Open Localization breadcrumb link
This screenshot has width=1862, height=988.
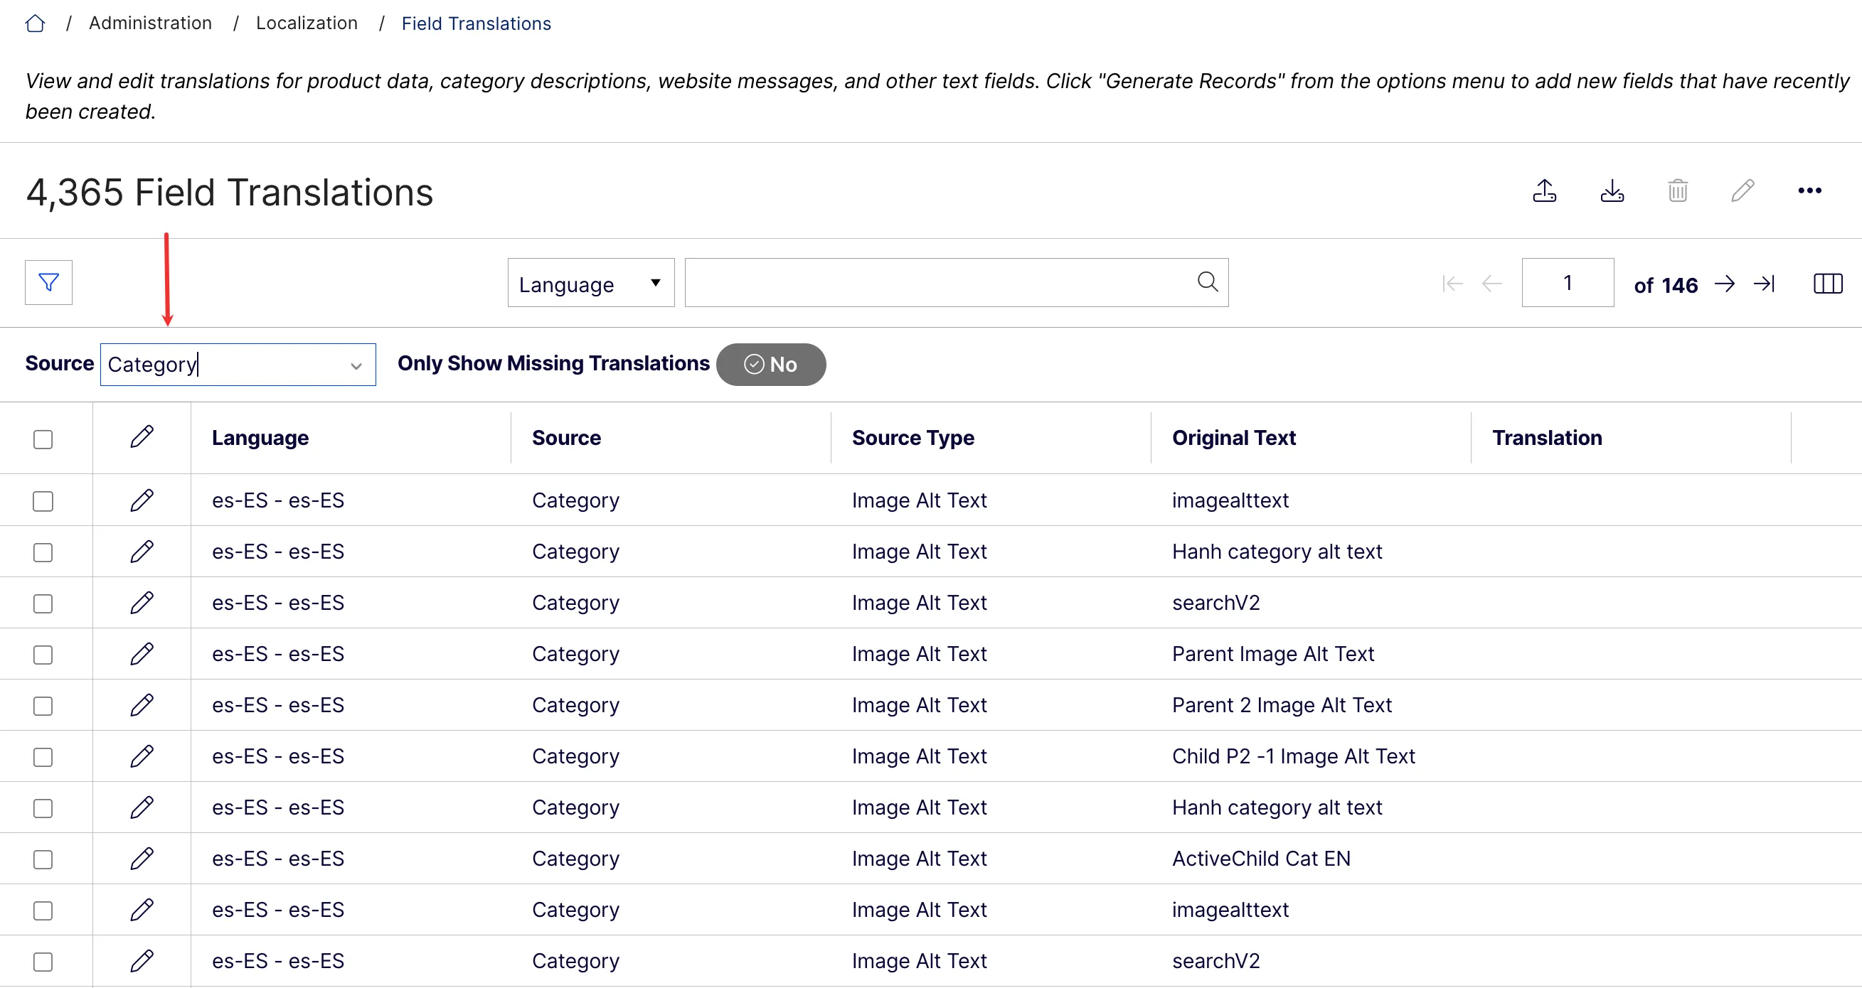click(307, 23)
